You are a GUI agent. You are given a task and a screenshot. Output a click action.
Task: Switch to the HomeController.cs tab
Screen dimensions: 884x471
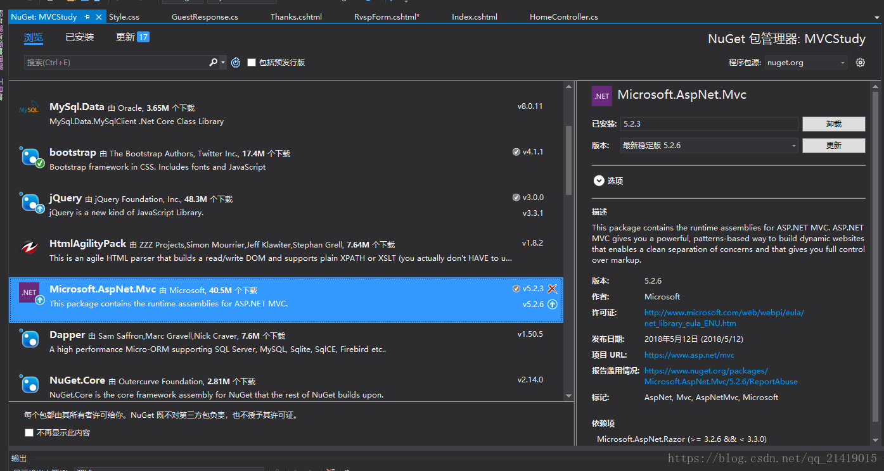point(563,17)
